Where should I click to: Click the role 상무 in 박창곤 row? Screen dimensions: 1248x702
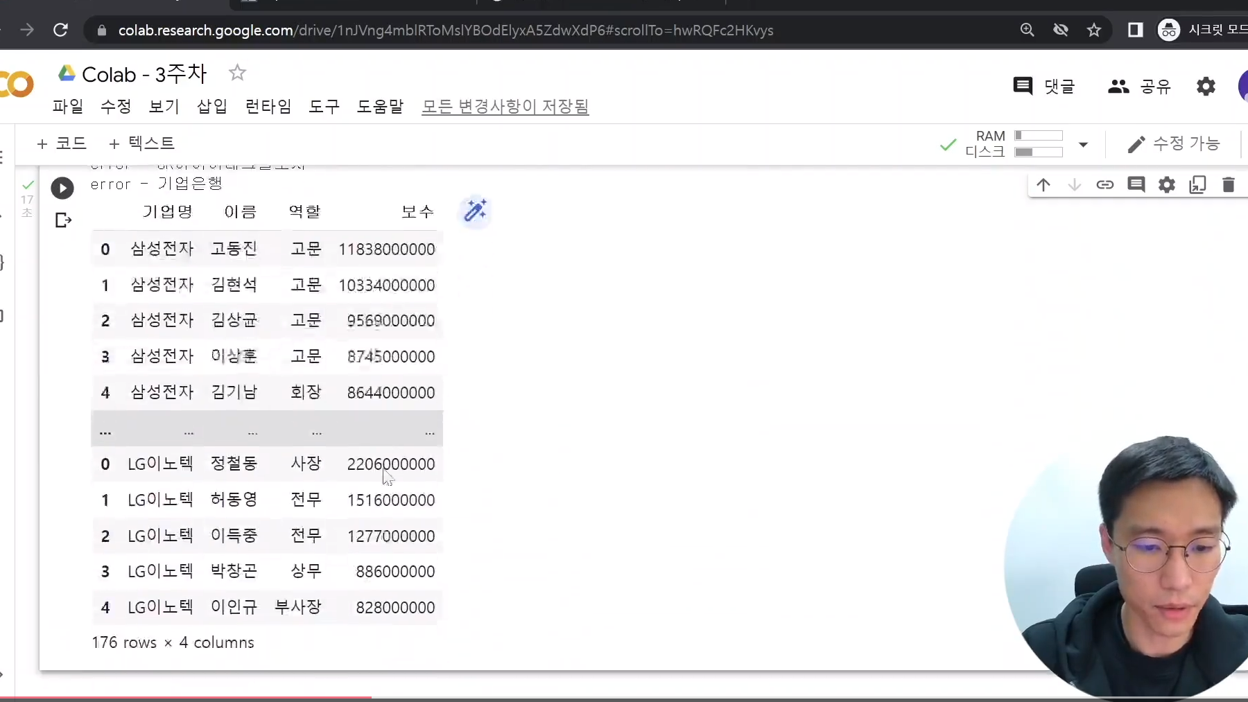tap(306, 571)
